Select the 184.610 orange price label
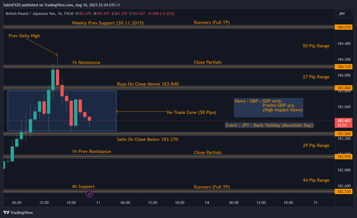The height and width of the screenshot is (218, 357). 343,27
